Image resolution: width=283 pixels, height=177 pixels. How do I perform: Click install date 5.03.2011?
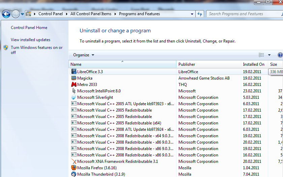pyautogui.click(x=251, y=97)
